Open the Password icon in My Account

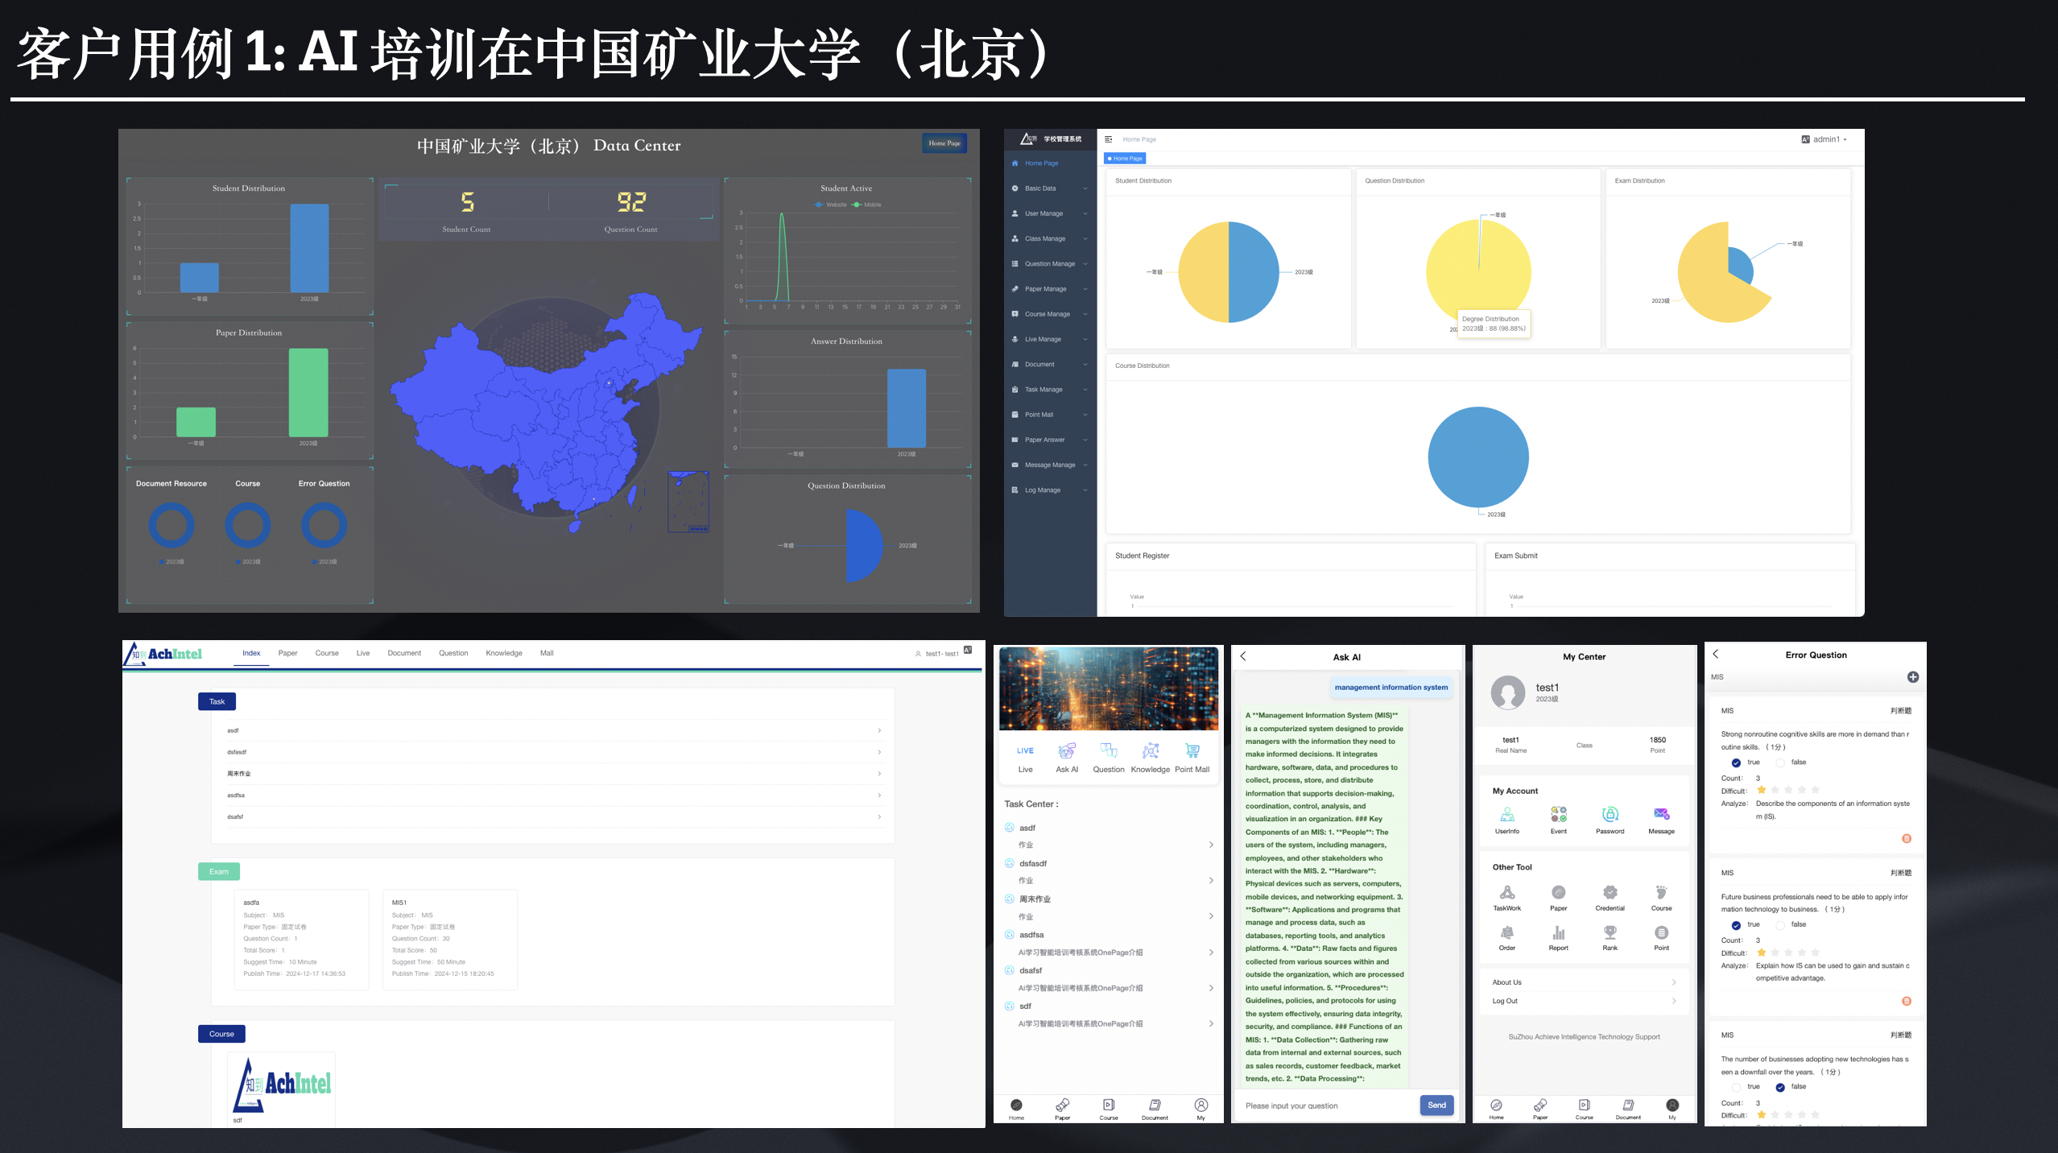[1610, 815]
